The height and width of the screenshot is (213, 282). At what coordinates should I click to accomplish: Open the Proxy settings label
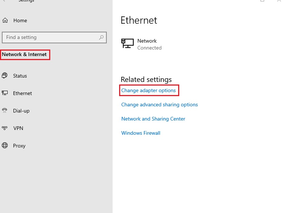pos(19,146)
